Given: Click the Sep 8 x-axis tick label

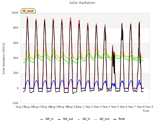Looking at the screenshot, I should pos(141,107).
